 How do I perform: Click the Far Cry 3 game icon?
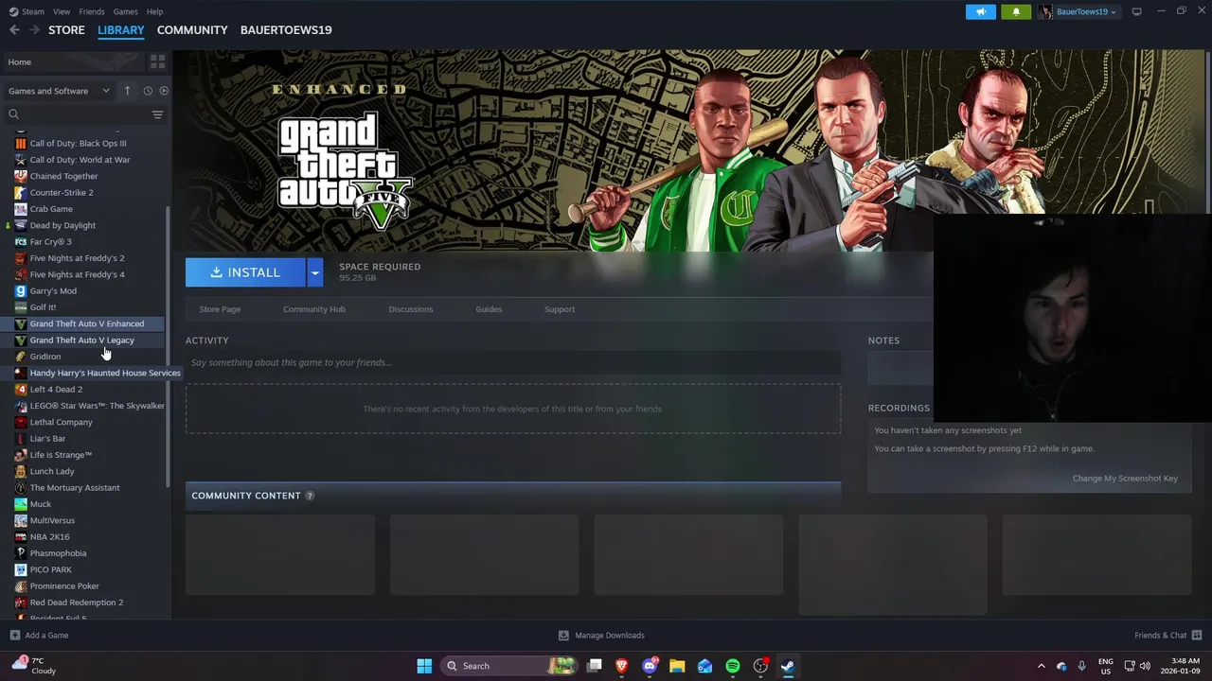(21, 242)
